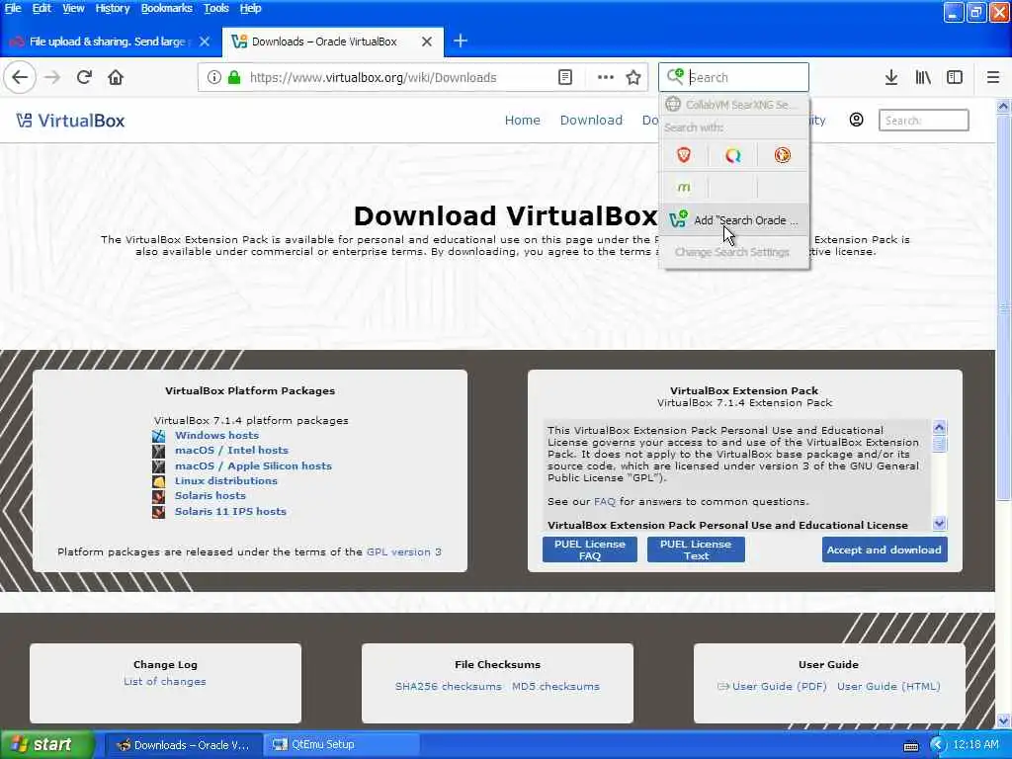Click the site user account icon
Viewport: 1012px width, 759px height.
tap(857, 120)
